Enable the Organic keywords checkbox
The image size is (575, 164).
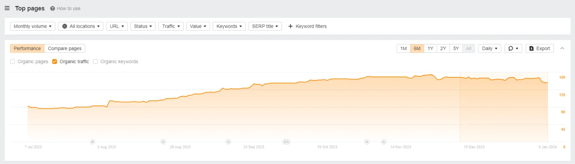95,62
